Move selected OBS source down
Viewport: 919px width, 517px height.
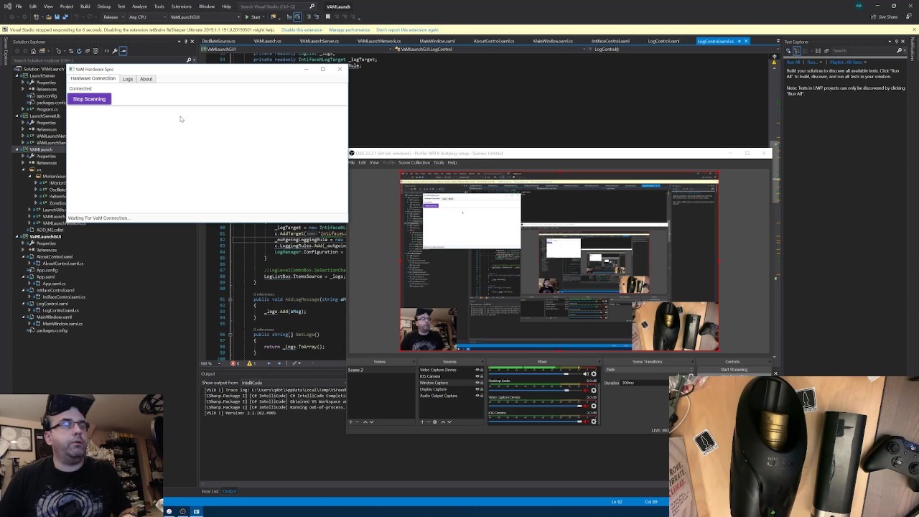(x=449, y=421)
